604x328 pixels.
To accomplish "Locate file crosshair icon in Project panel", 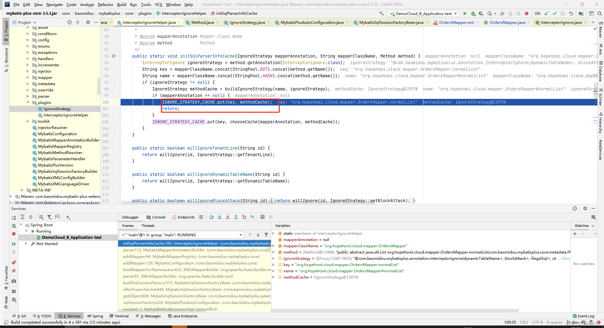I will tap(70, 22).
